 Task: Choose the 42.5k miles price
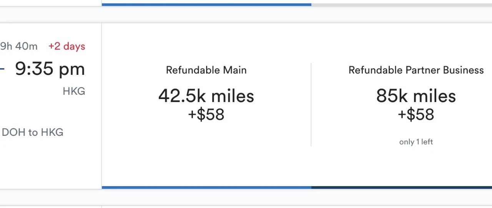[x=206, y=96]
